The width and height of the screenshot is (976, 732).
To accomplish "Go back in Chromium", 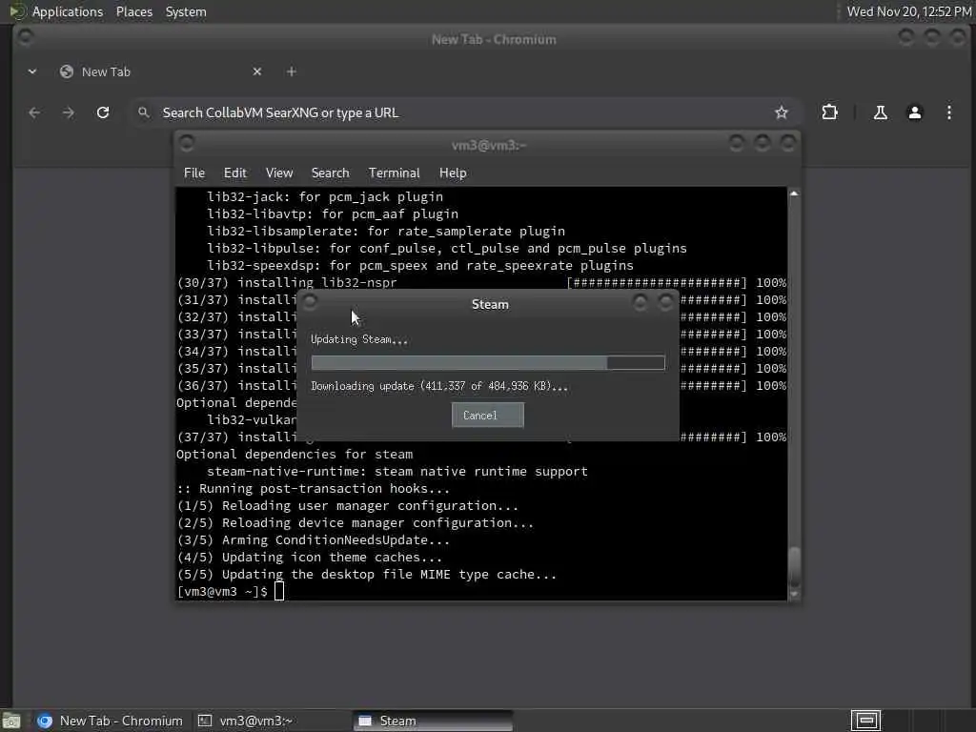I will tap(34, 112).
